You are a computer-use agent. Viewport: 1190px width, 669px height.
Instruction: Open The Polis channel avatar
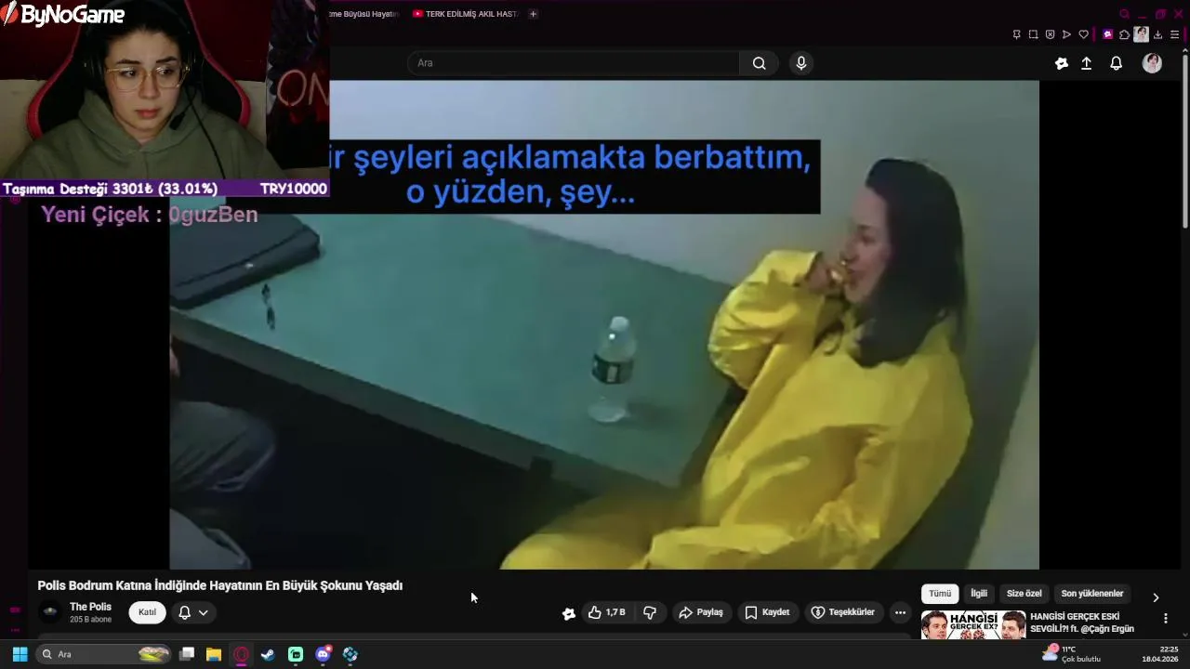click(x=50, y=612)
